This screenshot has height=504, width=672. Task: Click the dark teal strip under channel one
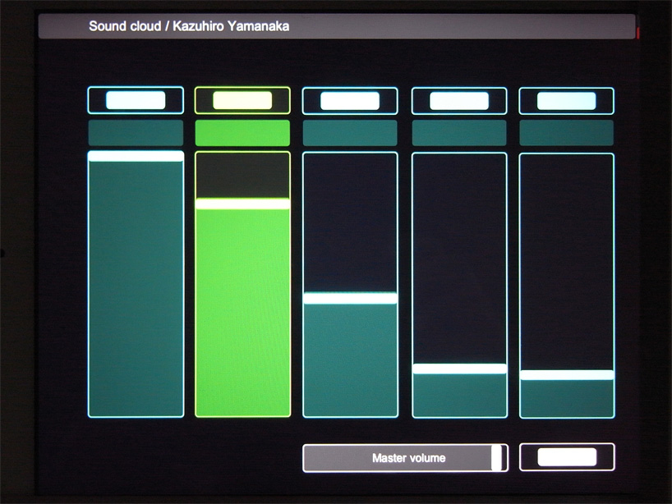click(135, 132)
